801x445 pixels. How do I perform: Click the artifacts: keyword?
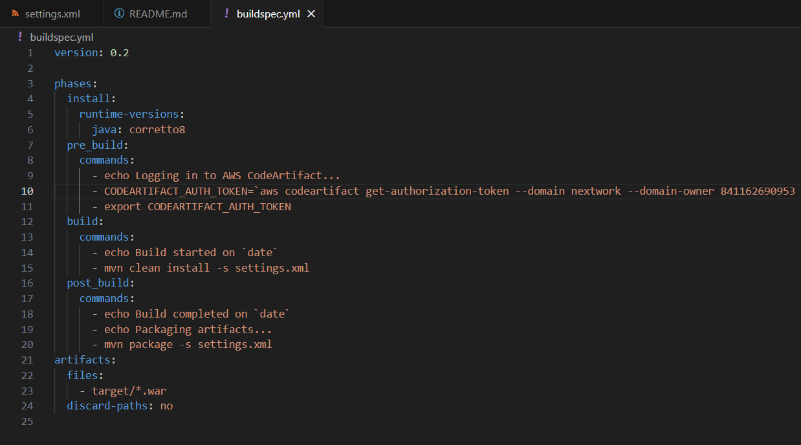pyautogui.click(x=83, y=359)
